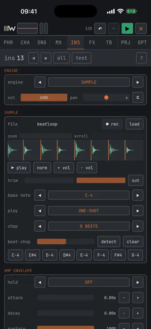Trigger slice C-4
Screen dimensions: 151x329
[16, 255]
